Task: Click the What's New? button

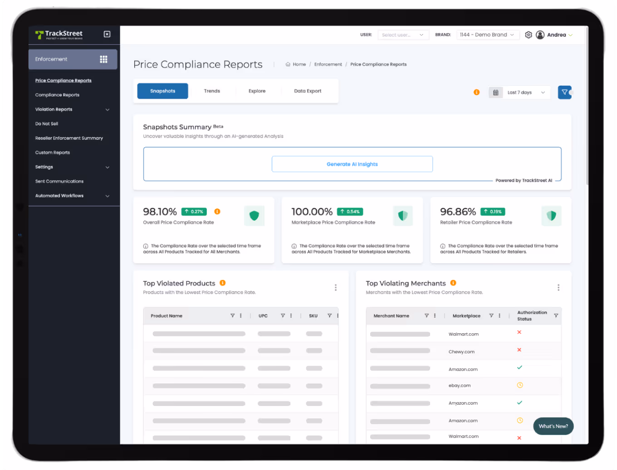Action: click(553, 426)
